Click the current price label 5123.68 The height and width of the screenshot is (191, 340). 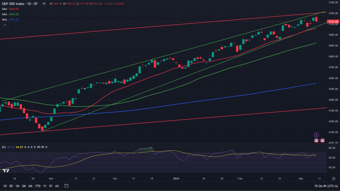coord(333,22)
